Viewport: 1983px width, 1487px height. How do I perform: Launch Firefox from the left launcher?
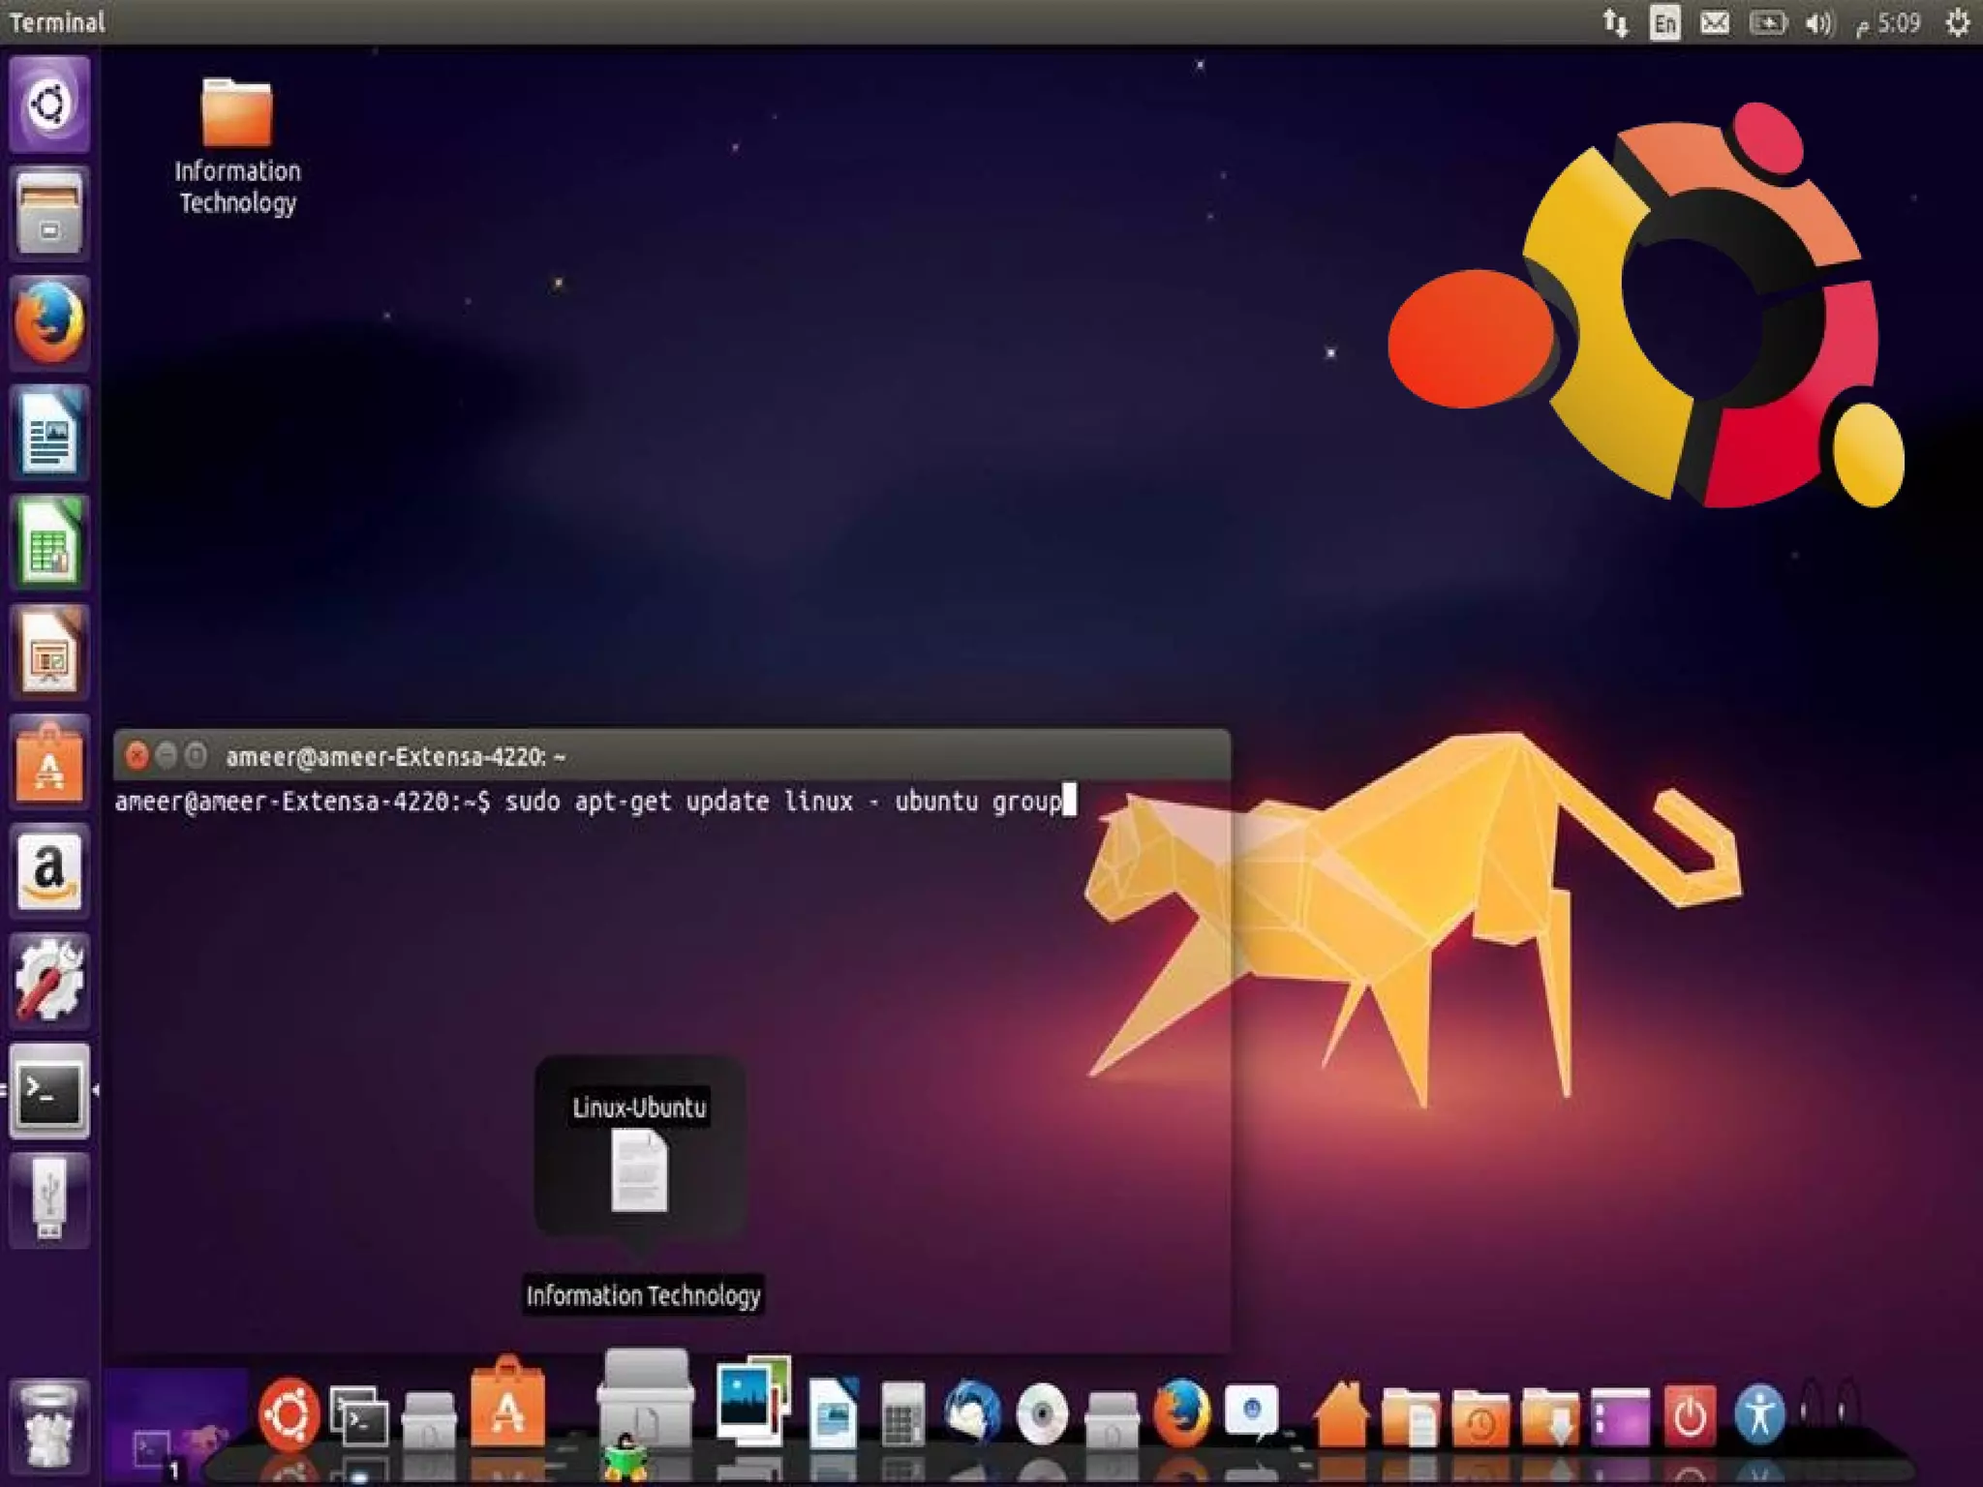click(49, 322)
